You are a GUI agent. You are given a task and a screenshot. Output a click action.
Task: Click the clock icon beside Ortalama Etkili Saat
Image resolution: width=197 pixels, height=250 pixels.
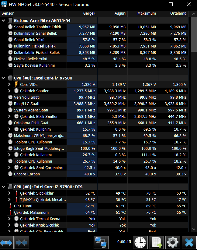pos(10,123)
